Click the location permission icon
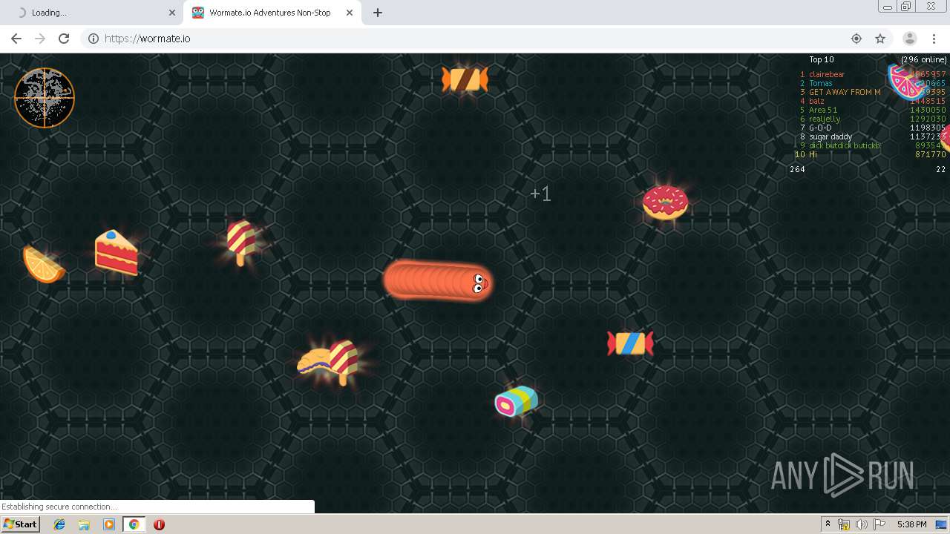950x534 pixels. [856, 39]
